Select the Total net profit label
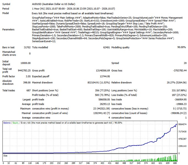The height and width of the screenshot is (165, 188). pyautogui.click(x=7, y=70)
